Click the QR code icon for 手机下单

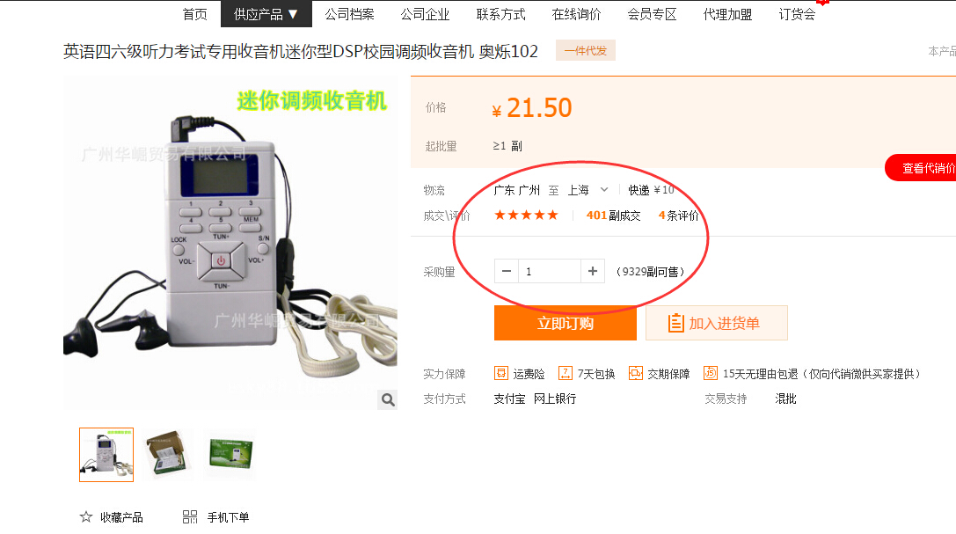click(x=190, y=517)
